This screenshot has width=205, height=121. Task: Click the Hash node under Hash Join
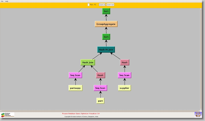point(100,75)
